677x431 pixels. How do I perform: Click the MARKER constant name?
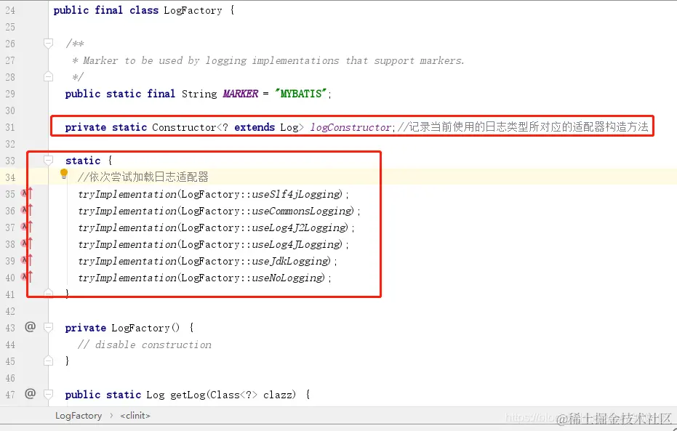[x=241, y=94]
